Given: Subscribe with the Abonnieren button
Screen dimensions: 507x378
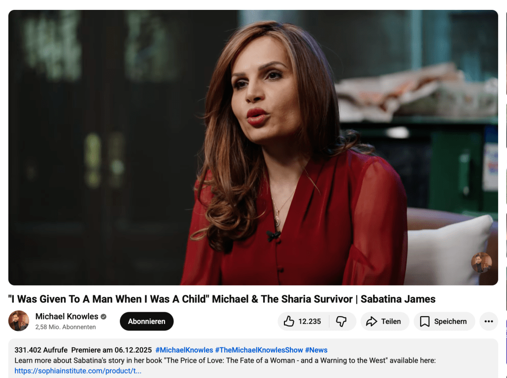Looking at the screenshot, I should click(x=147, y=322).
